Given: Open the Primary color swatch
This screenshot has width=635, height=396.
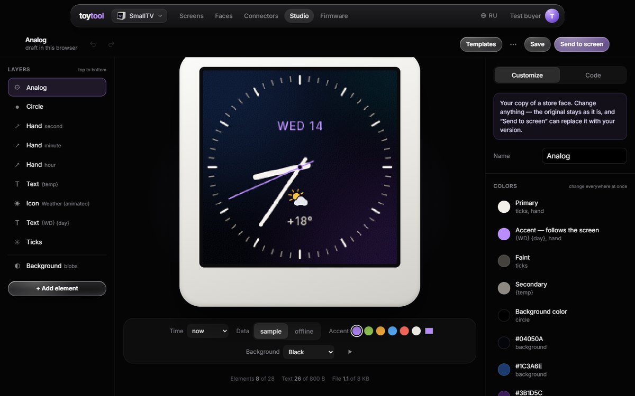Looking at the screenshot, I should tap(504, 206).
